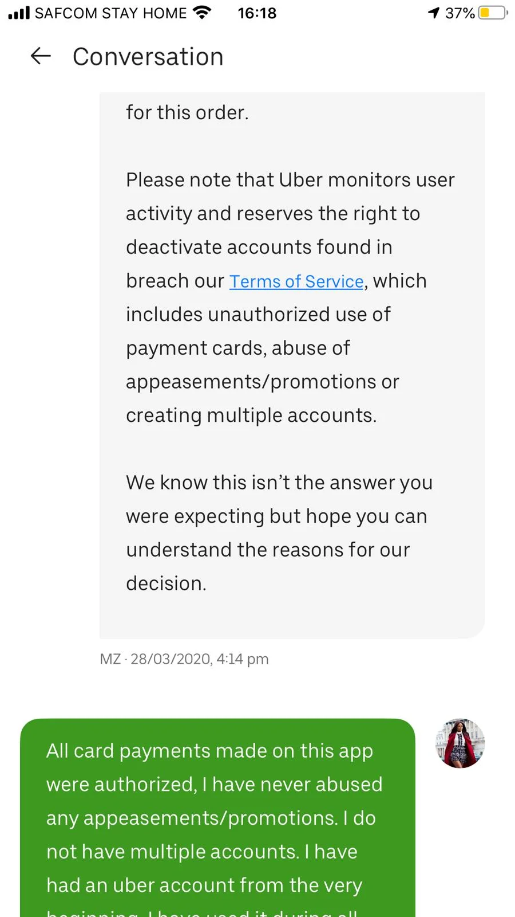Tap the cellular signal bars icon

click(19, 13)
